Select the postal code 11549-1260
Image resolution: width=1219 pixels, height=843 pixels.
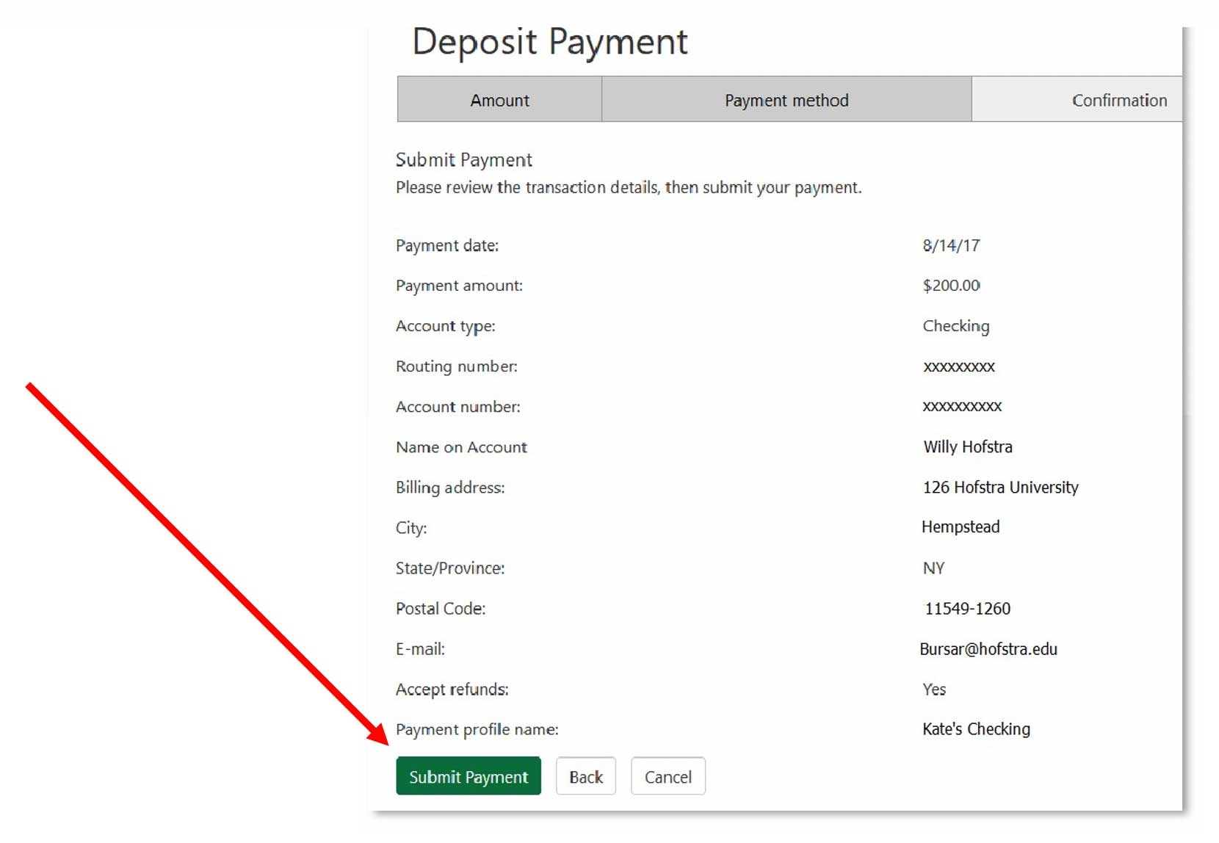[x=967, y=608]
